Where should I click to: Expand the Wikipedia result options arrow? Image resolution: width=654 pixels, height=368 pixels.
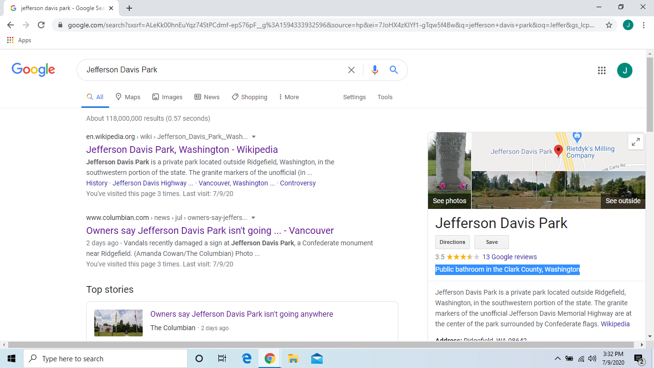tap(254, 137)
